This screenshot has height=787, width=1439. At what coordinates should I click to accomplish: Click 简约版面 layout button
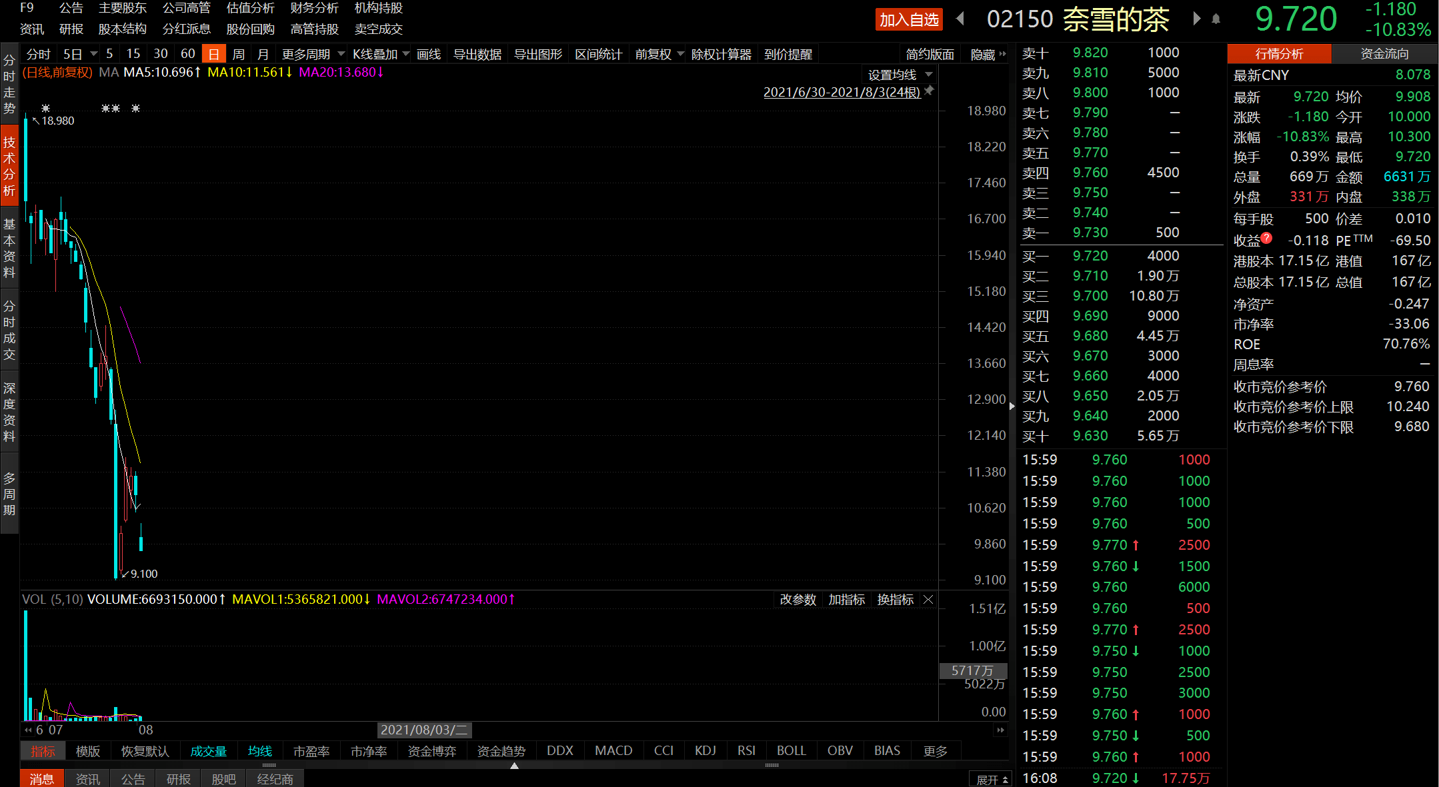pyautogui.click(x=930, y=54)
